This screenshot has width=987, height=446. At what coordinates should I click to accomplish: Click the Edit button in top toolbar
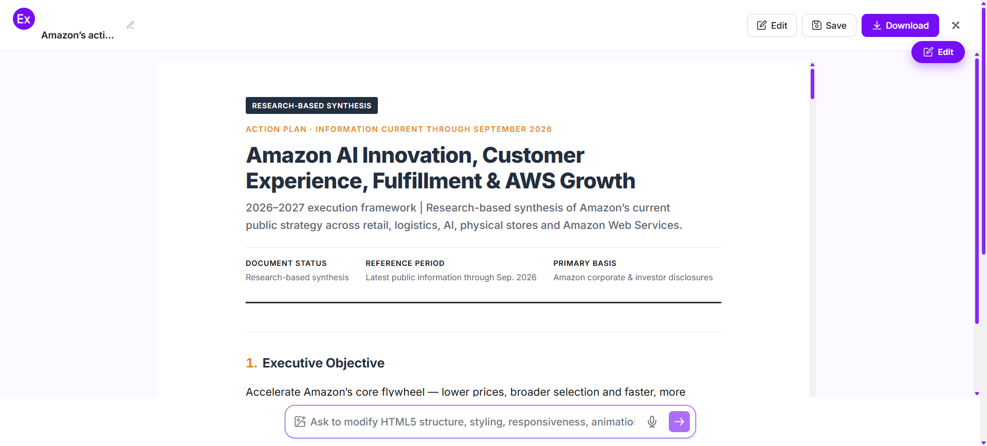click(x=772, y=25)
